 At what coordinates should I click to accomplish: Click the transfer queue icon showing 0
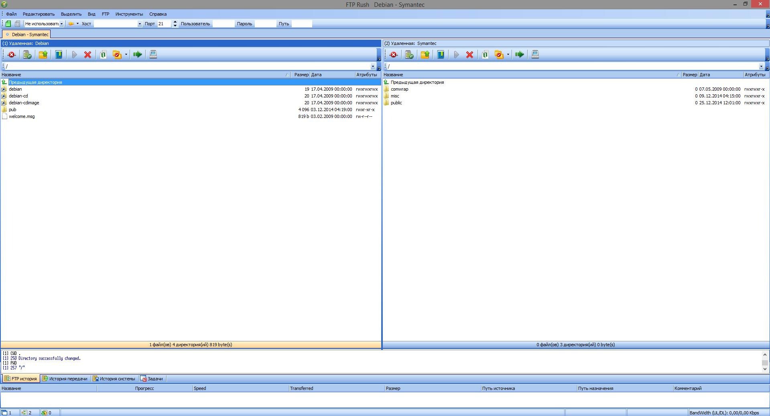click(44, 412)
